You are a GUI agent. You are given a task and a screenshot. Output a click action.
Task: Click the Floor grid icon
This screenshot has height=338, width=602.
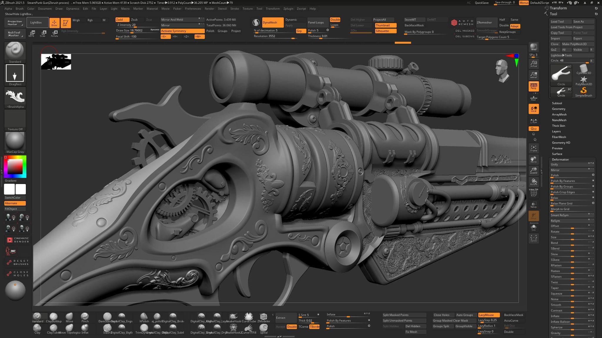point(534,98)
